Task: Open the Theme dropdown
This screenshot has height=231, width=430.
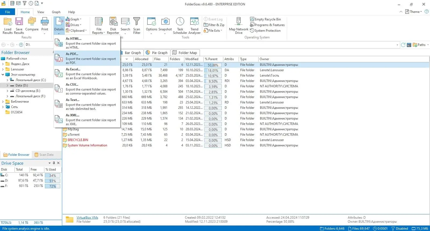Action: coord(414,12)
